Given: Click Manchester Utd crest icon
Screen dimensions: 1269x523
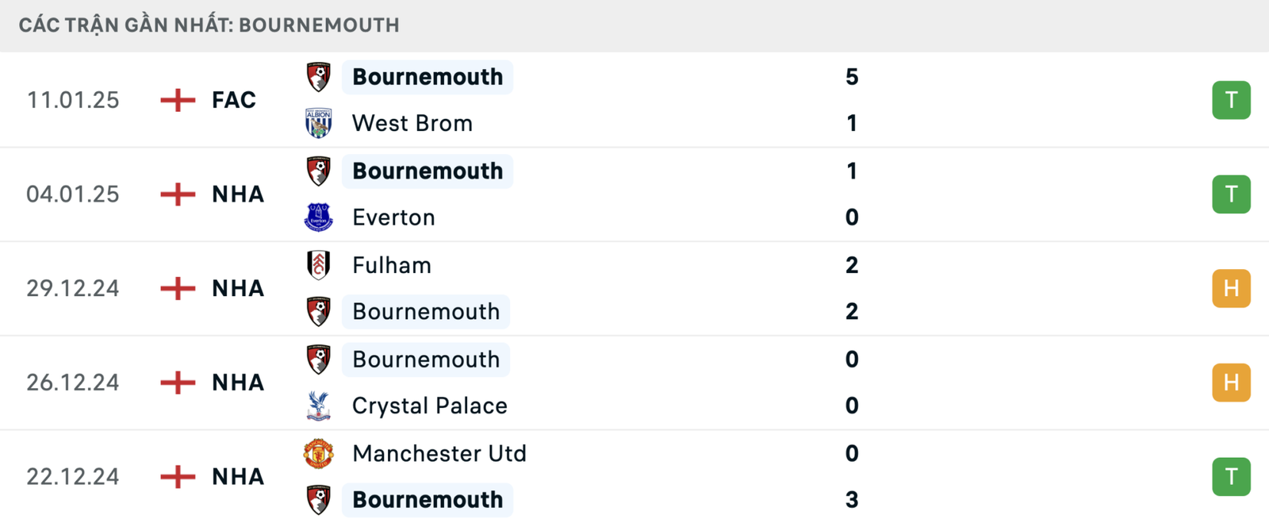Looking at the screenshot, I should [x=318, y=453].
